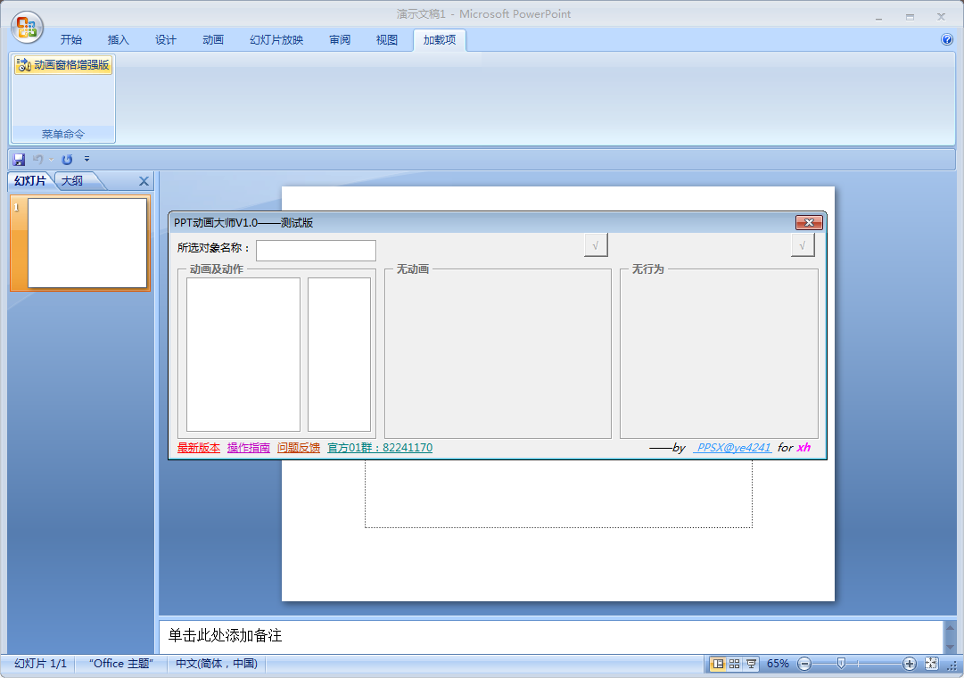Open the 问题反馈 link

(x=299, y=447)
